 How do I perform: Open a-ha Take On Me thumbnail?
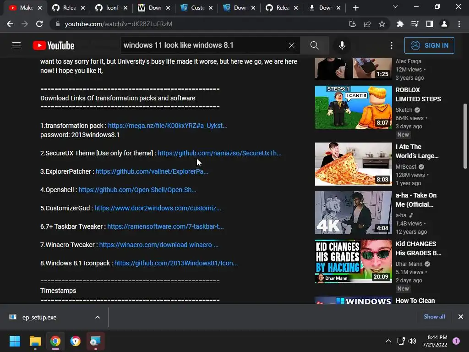pos(353,213)
